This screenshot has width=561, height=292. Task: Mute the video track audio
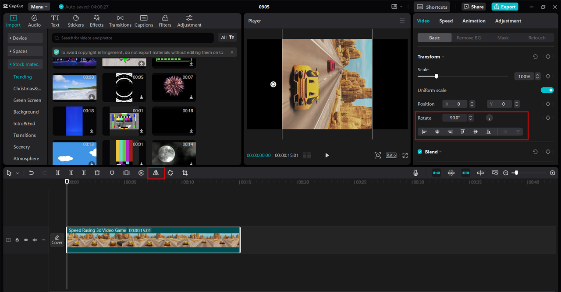point(35,240)
